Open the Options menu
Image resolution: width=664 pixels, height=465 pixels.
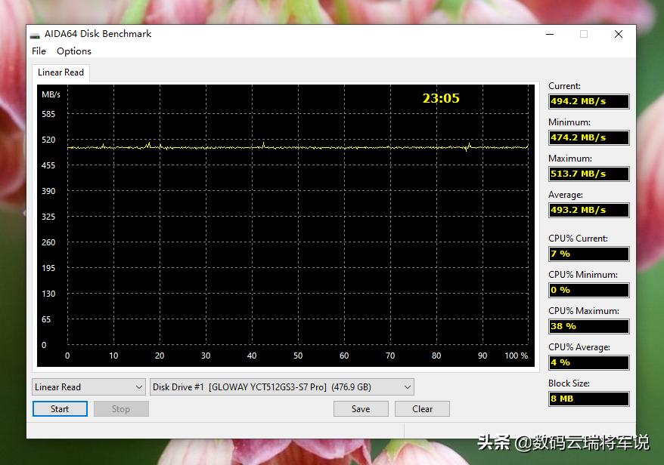(74, 51)
